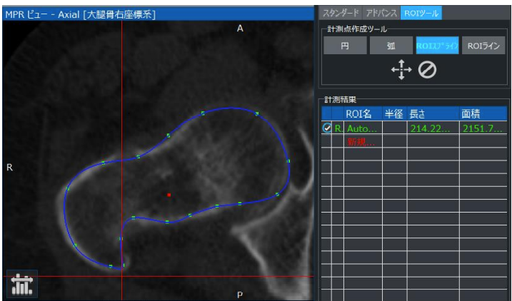Select the move crosshair arrows tool
512x301 pixels.
coord(401,69)
